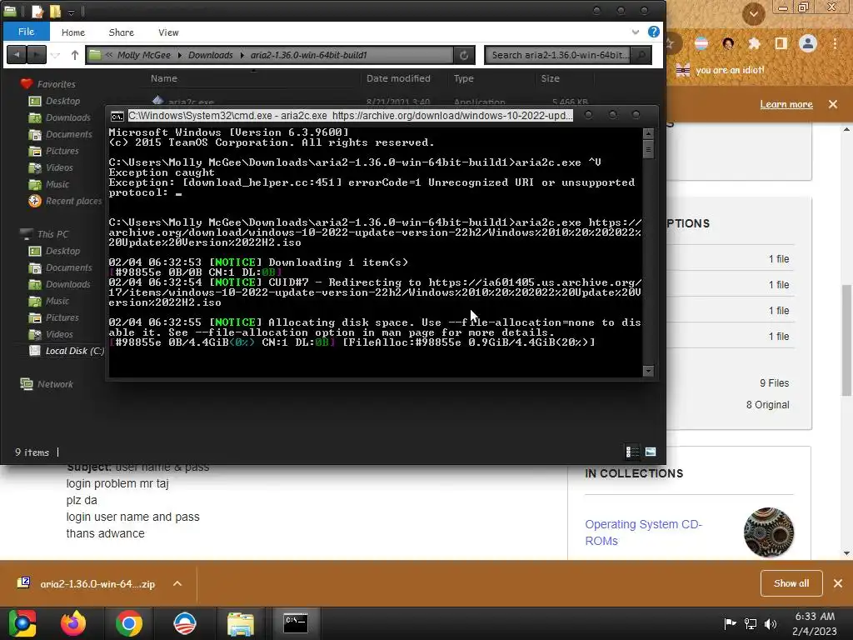Bookmark this page with star icon
This screenshot has width=853, height=640.
(x=671, y=43)
